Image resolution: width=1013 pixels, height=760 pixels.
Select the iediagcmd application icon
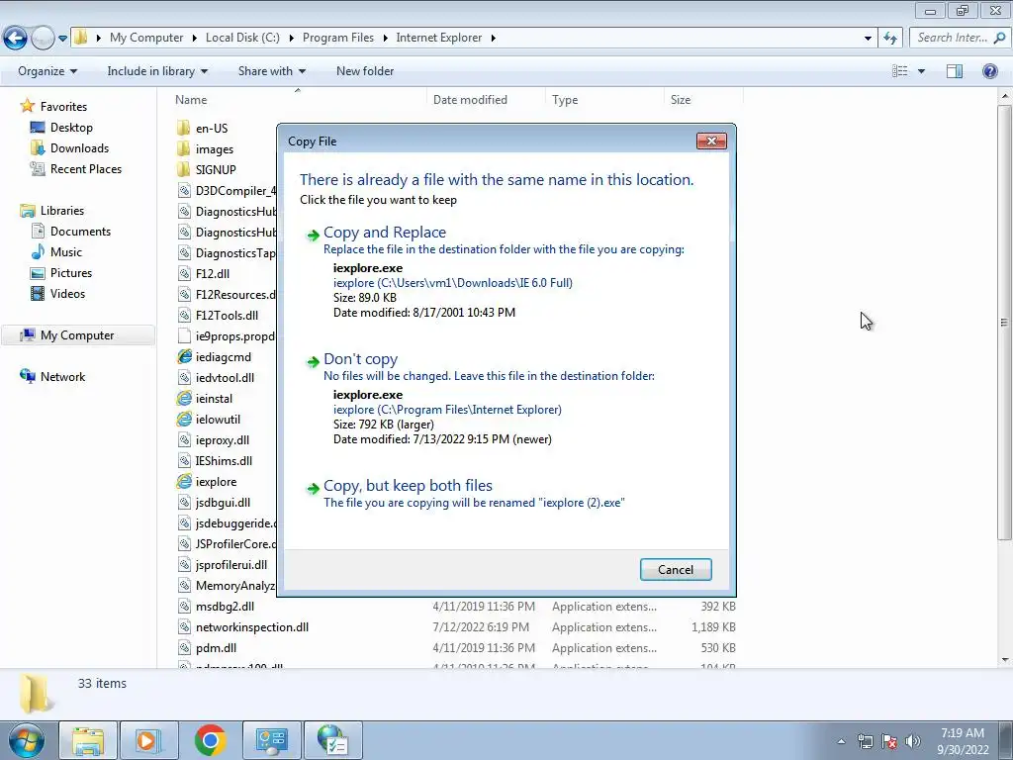pyautogui.click(x=184, y=356)
